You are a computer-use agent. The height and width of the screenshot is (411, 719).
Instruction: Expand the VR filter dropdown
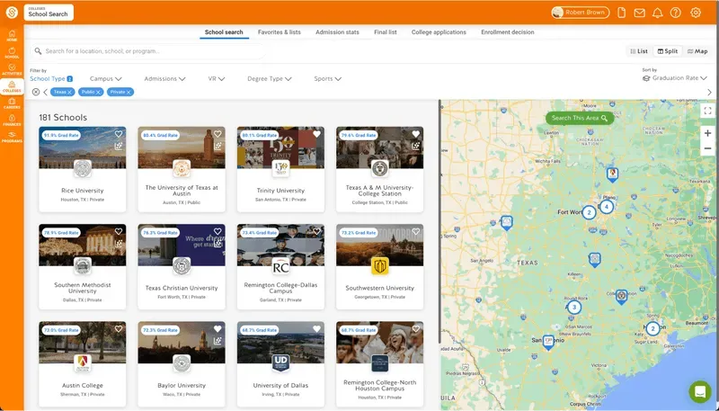216,79
